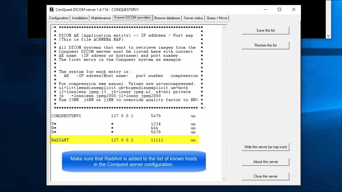Click IP 127.0.0.1 in CONQUESTSRV1 row
The width and height of the screenshot is (342, 192).
click(x=122, y=116)
